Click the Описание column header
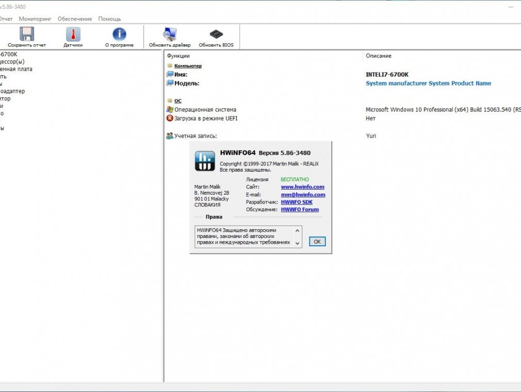The width and height of the screenshot is (521, 392). tap(379, 56)
